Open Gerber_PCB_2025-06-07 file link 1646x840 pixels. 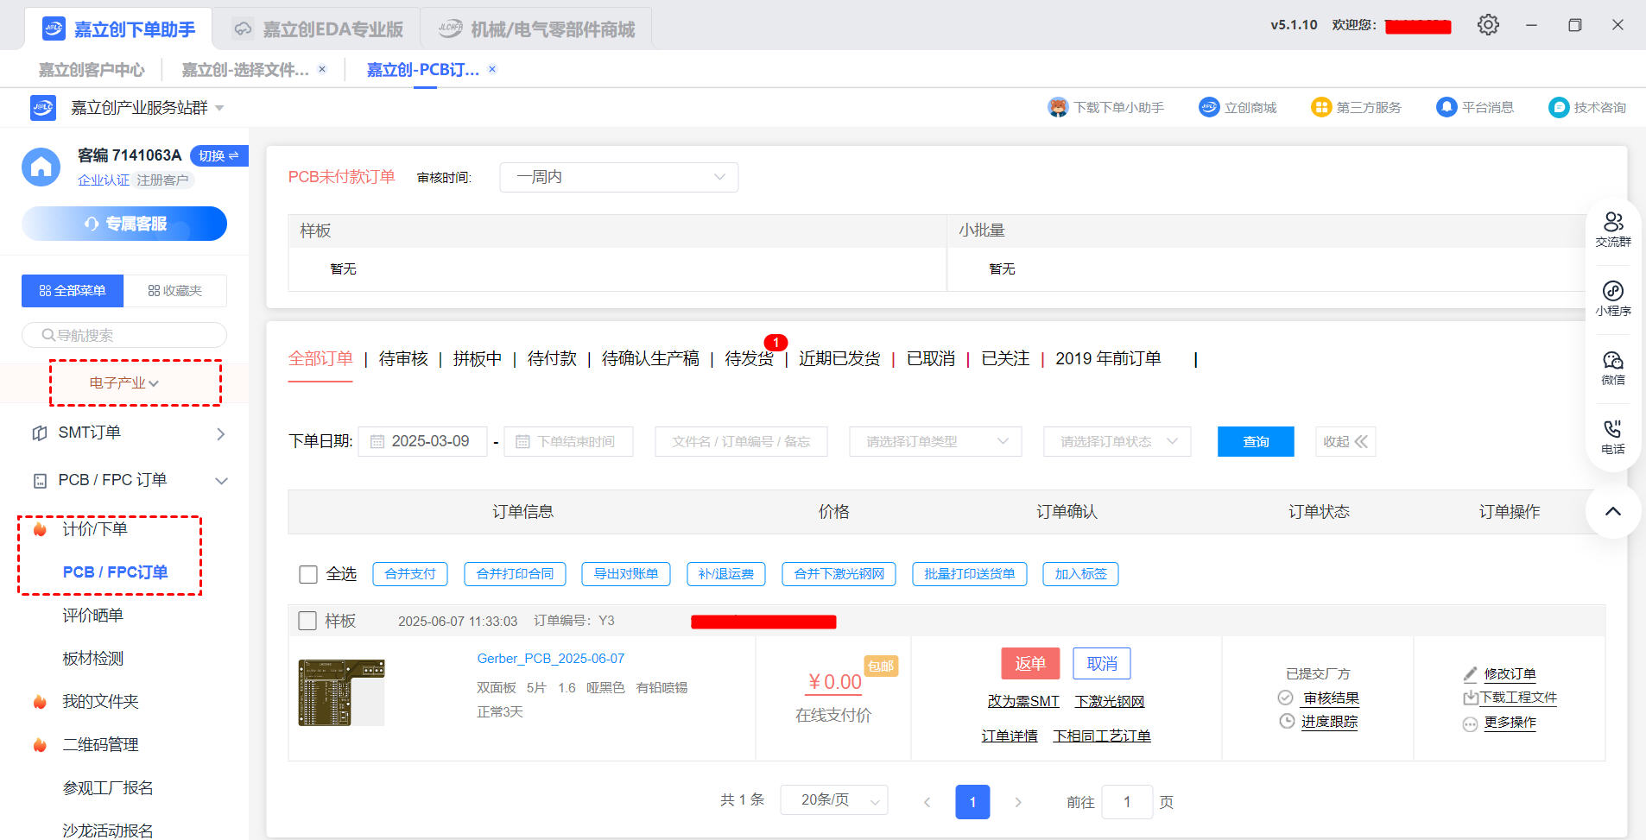click(551, 658)
